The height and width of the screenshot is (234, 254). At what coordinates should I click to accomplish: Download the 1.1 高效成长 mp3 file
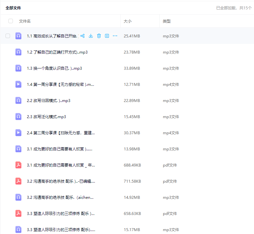91,36
